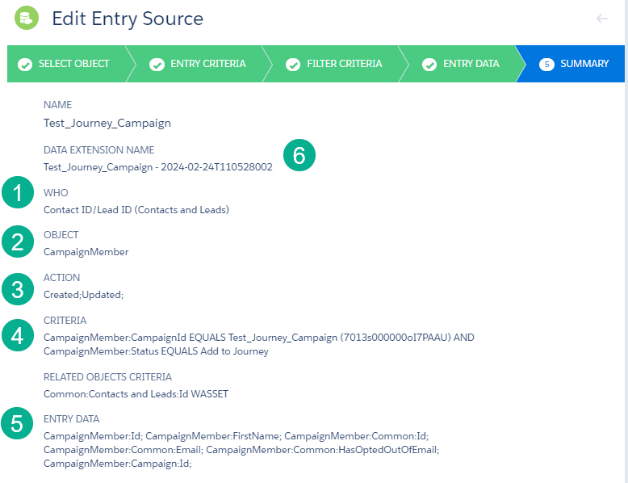The image size is (628, 483).
Task: Click the data extension name text
Action: [157, 167]
